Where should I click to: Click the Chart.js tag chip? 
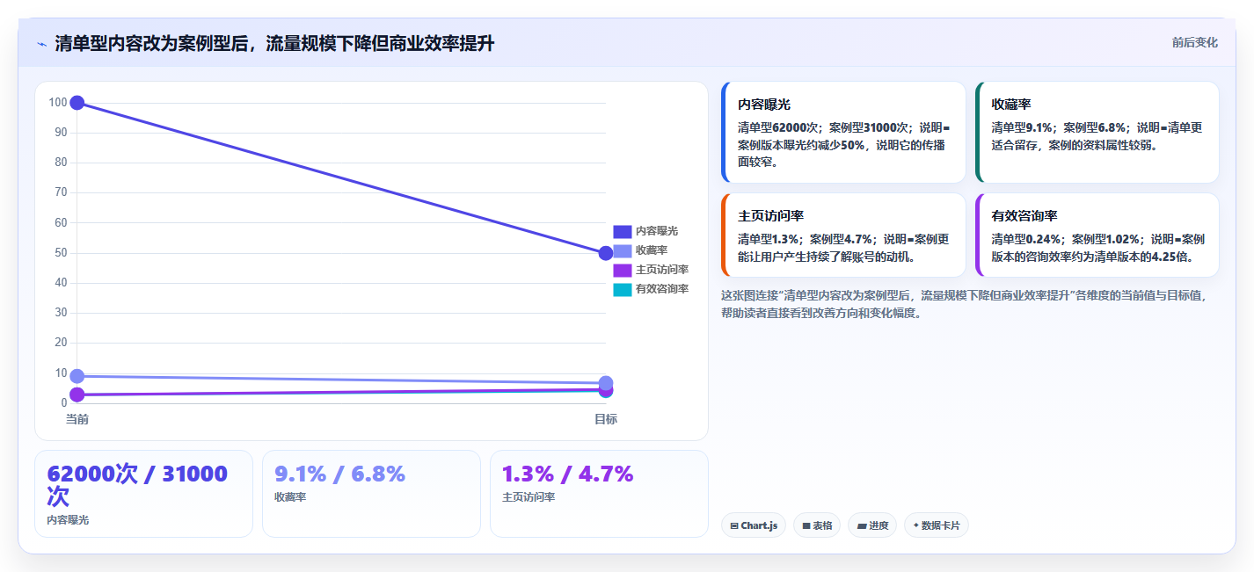point(754,525)
